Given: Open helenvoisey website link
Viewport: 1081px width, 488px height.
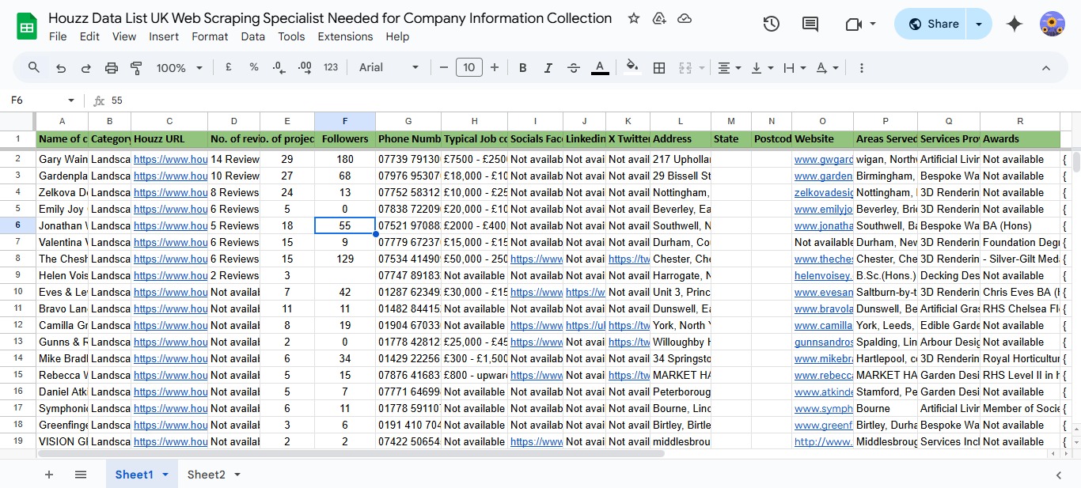Looking at the screenshot, I should 823,275.
